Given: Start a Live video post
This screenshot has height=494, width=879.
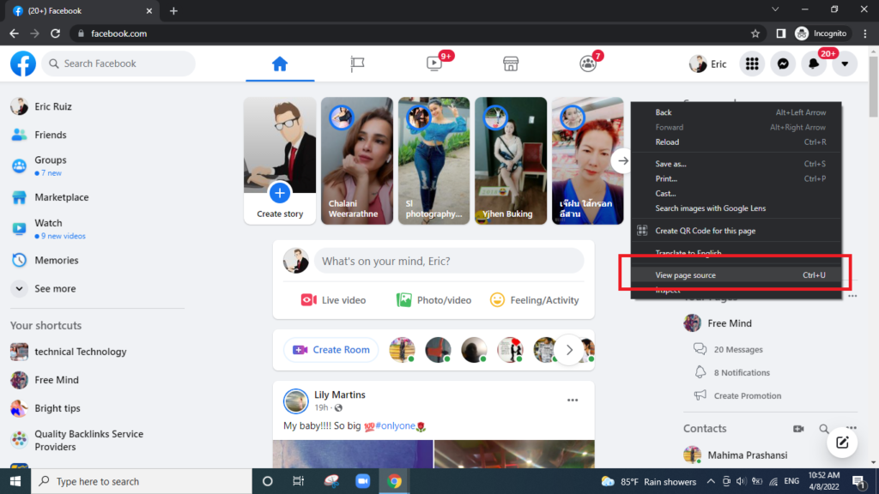Looking at the screenshot, I should tap(333, 300).
